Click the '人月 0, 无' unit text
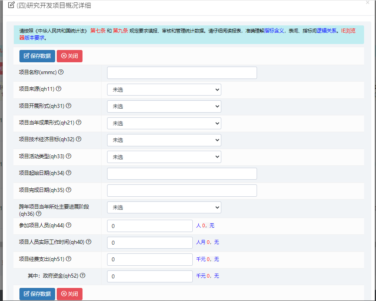This screenshot has height=301, width=376. click(x=208, y=242)
